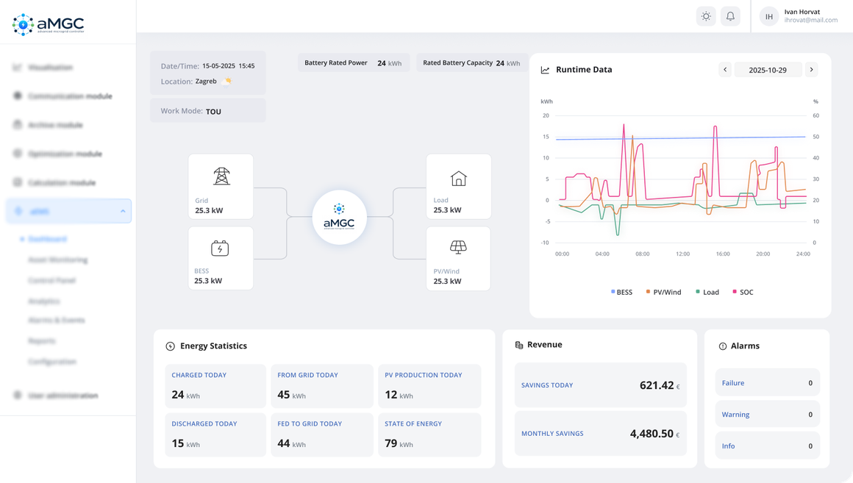The width and height of the screenshot is (853, 483).
Task: Click the Grid transmission tower icon
Action: point(221,176)
